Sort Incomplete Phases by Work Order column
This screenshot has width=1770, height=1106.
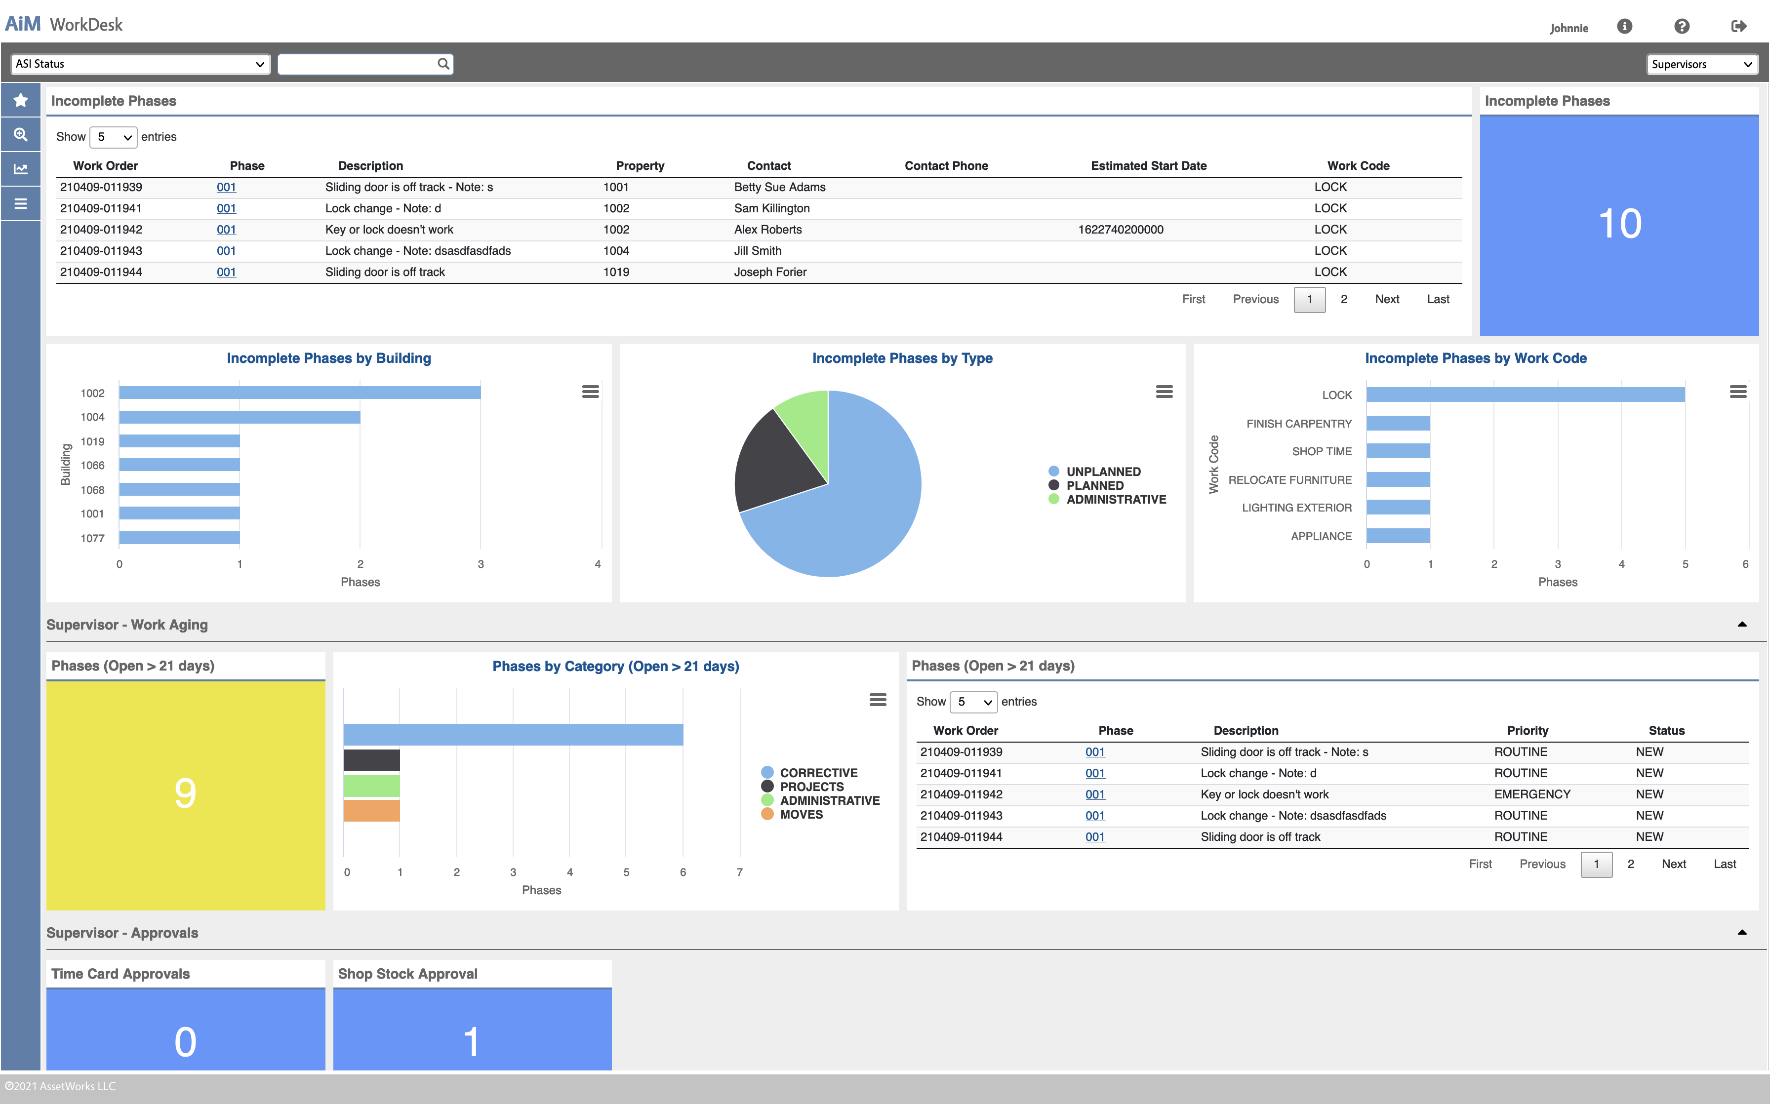click(x=105, y=166)
